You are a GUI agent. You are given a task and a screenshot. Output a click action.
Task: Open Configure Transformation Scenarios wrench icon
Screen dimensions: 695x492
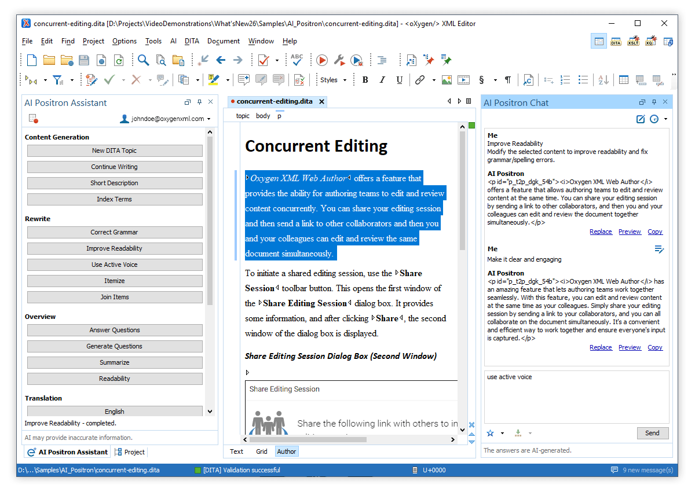click(339, 60)
